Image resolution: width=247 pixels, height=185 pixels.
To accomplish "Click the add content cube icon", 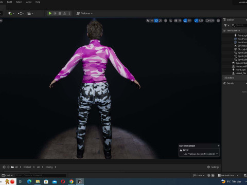I will [x=10, y=13].
